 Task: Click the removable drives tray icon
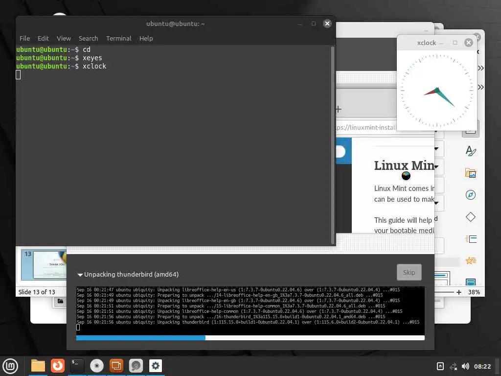click(x=440, y=366)
